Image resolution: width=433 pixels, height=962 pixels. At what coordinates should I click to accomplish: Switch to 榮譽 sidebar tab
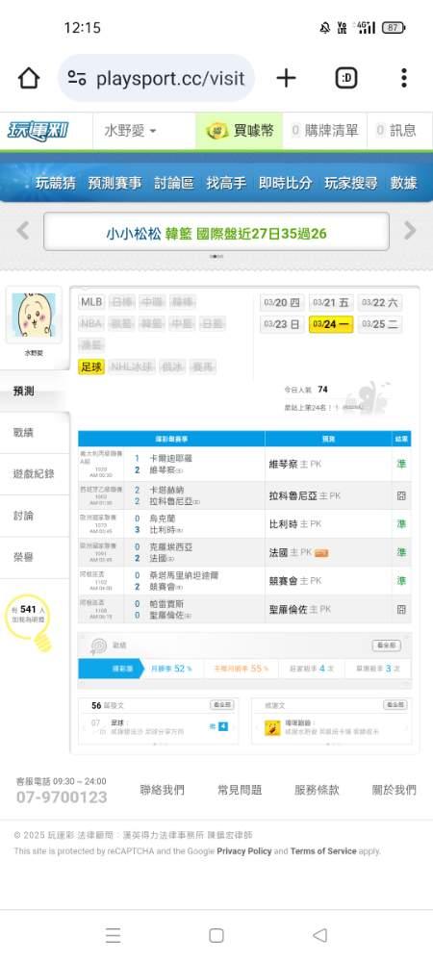35,557
